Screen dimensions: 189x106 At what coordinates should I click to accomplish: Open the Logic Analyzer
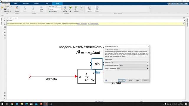[x=97, y=9]
